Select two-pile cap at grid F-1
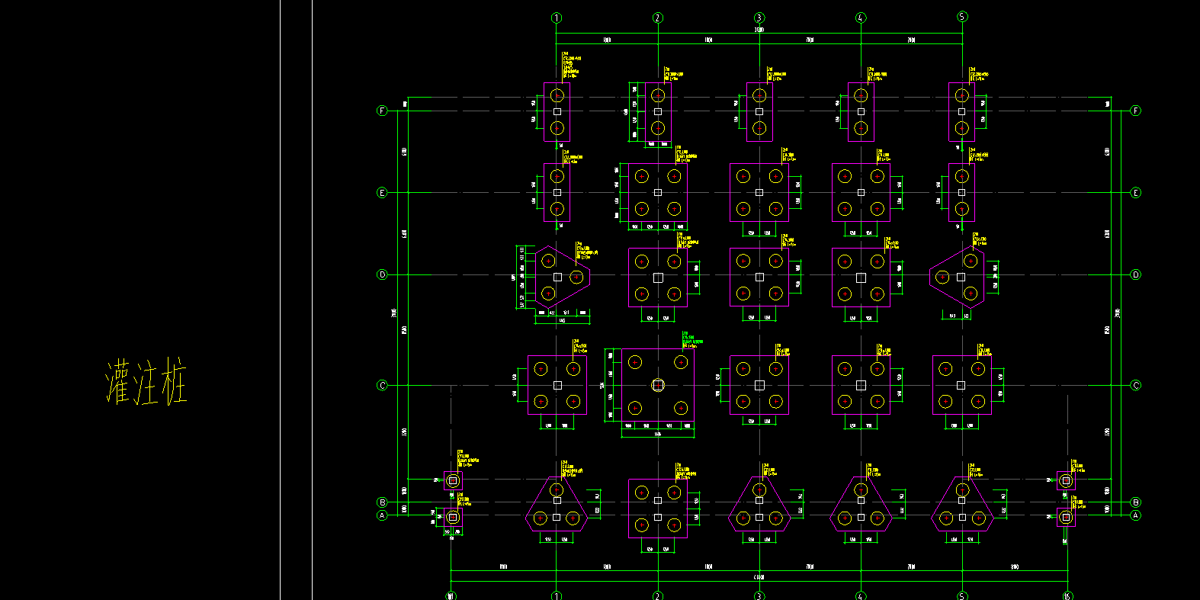1200x600 pixels. [557, 111]
